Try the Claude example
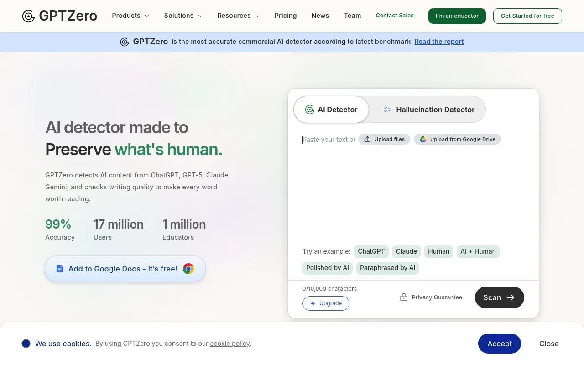The image size is (584, 365). [x=407, y=251]
